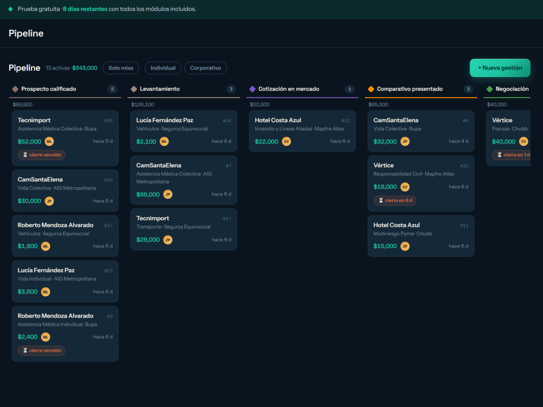Click the $96,000 amount on CamSantaElena card
Image resolution: width=543 pixels, height=407 pixels.
[x=148, y=194]
